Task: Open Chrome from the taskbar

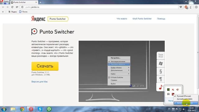Action: point(22,109)
